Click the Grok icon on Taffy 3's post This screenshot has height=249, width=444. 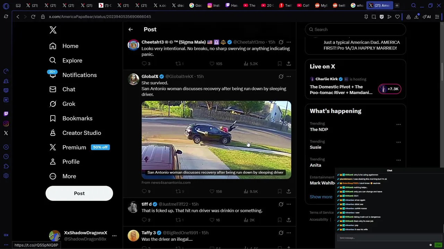pos(281,233)
